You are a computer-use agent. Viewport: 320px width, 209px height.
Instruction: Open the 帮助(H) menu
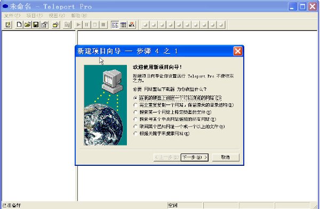point(79,15)
